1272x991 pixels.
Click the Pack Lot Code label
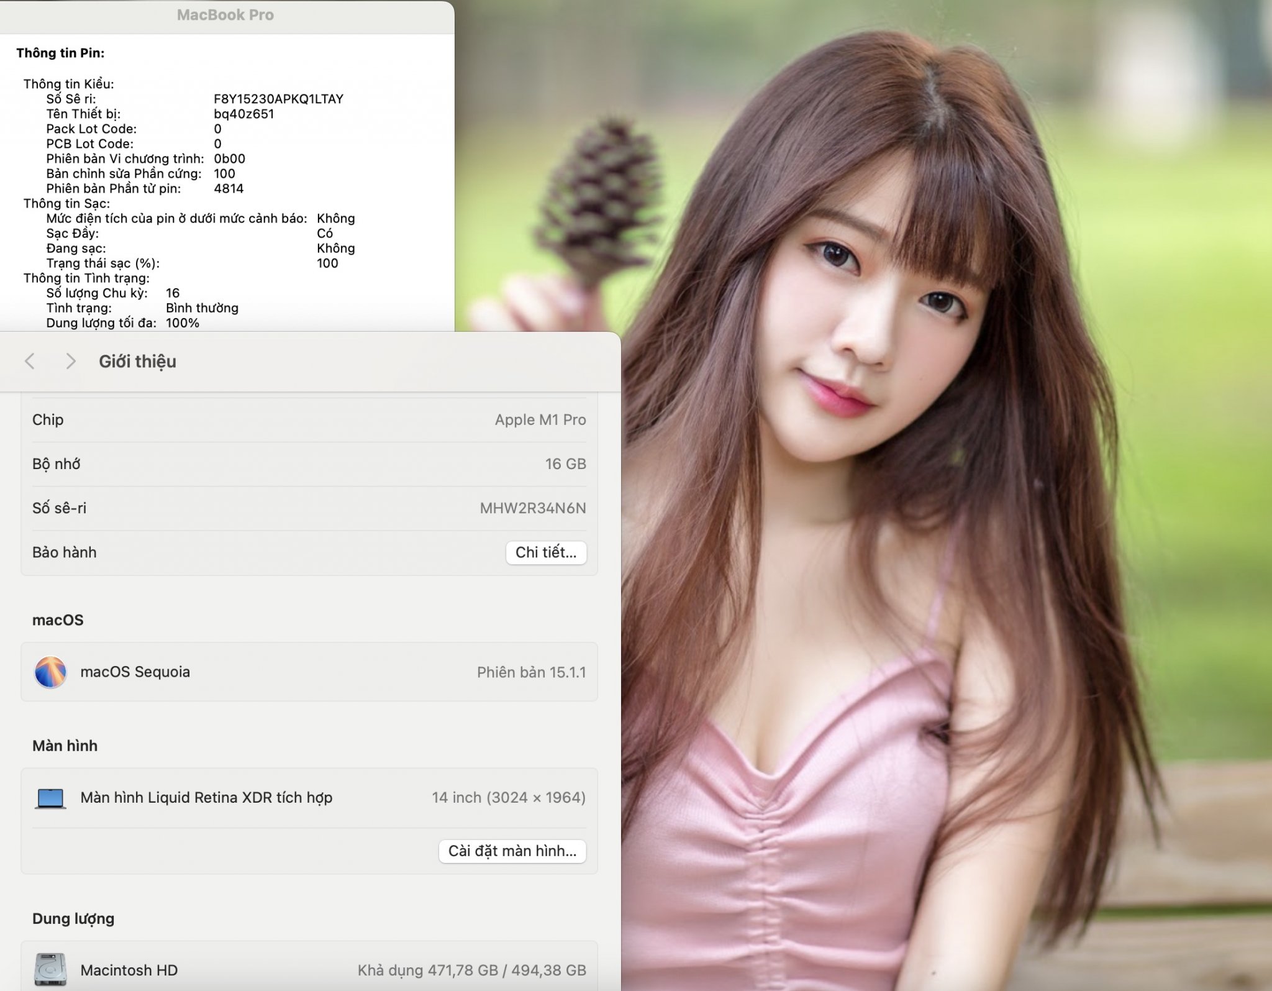[91, 129]
